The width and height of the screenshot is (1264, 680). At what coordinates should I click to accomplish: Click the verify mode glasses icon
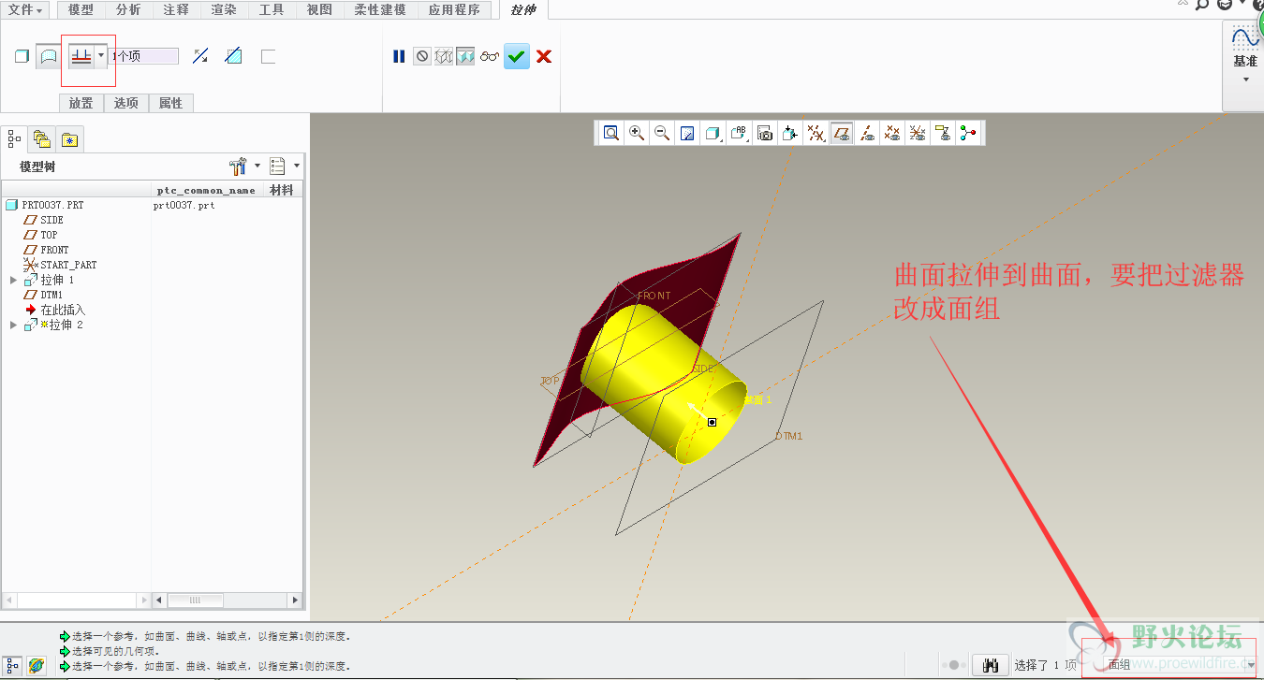(490, 56)
